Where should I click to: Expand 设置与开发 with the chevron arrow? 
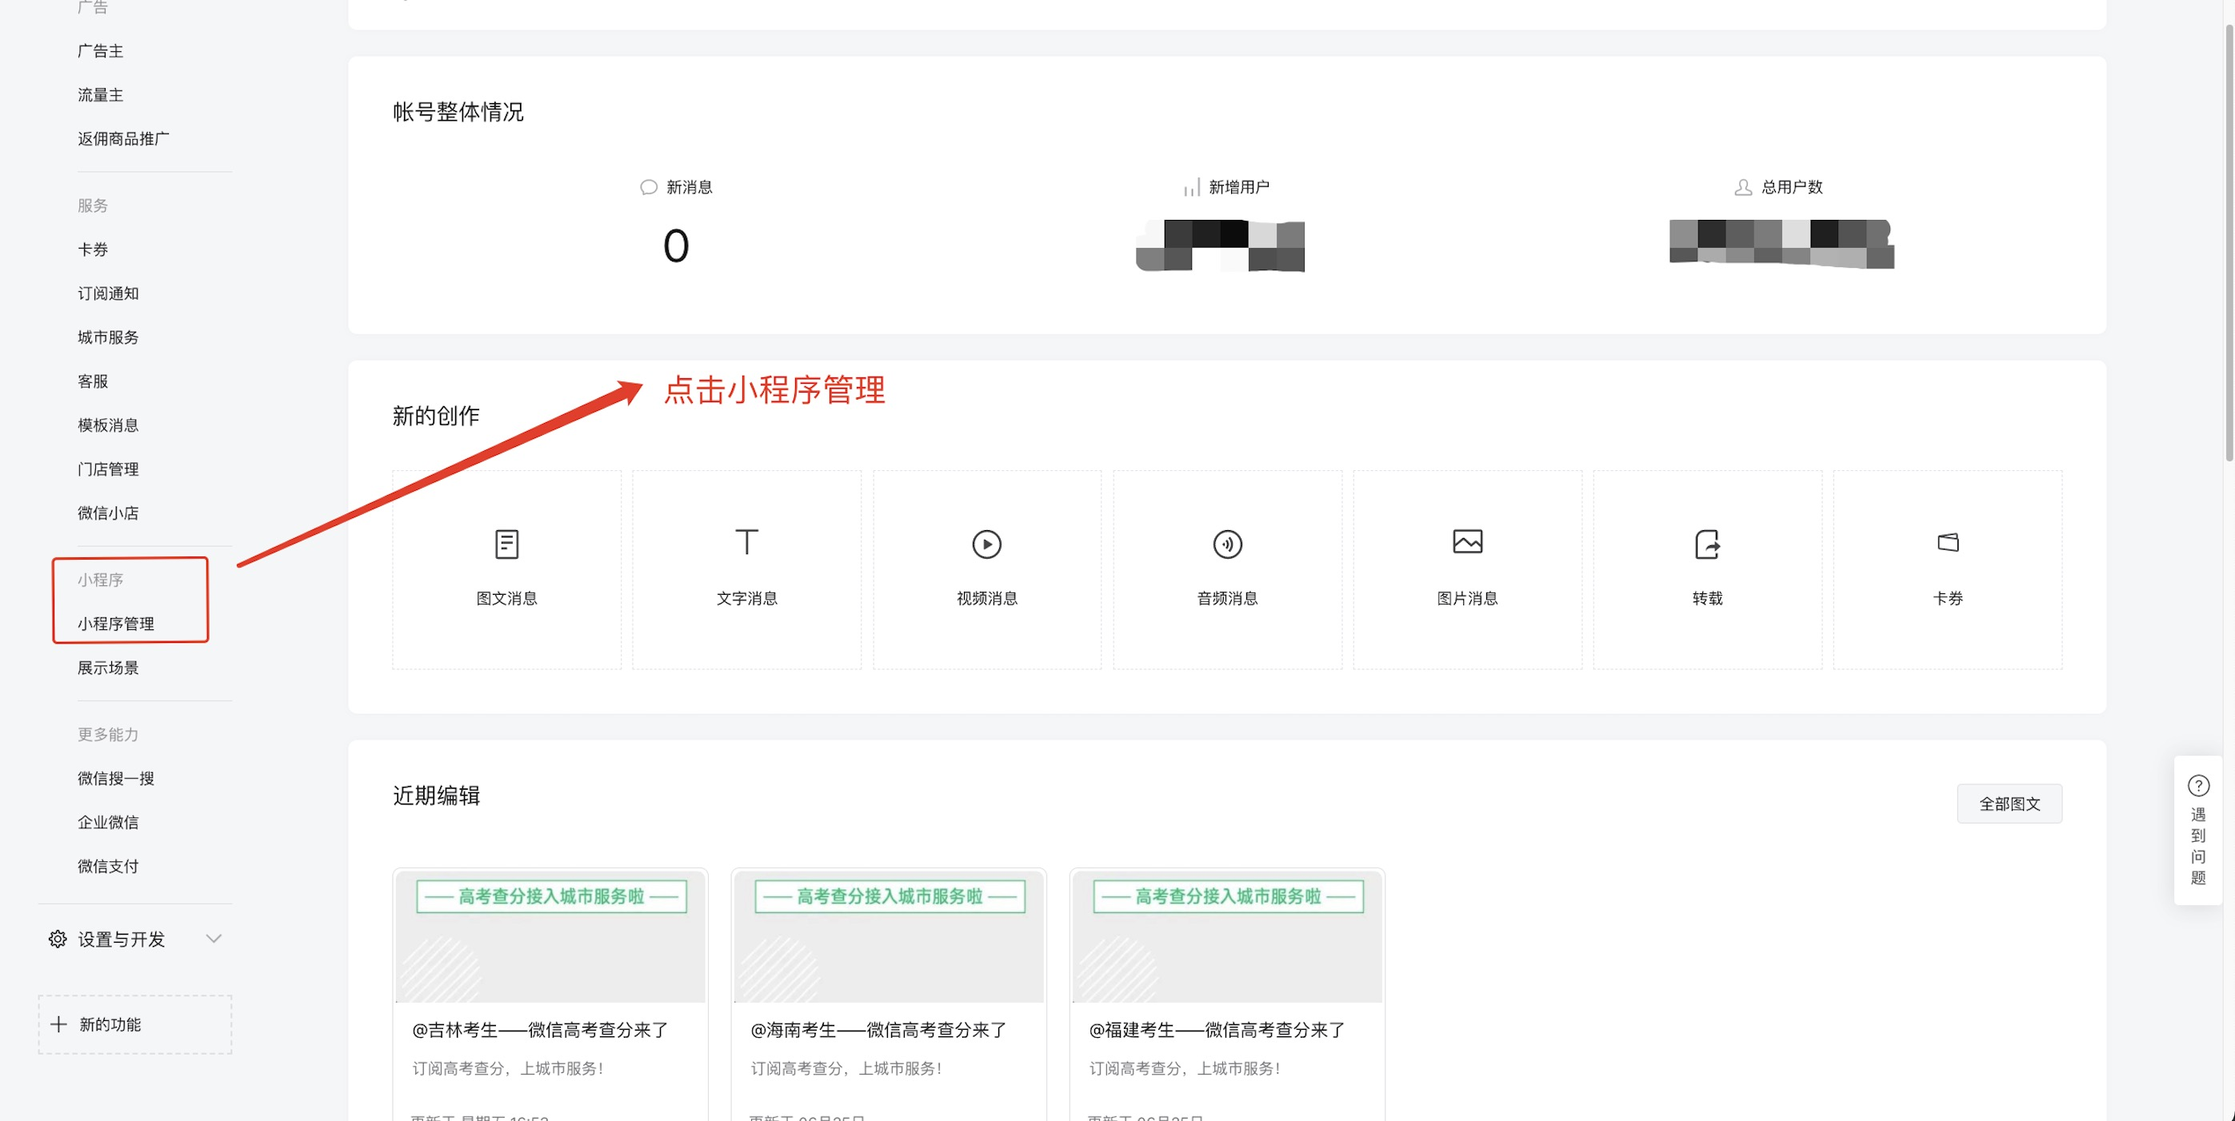click(x=214, y=938)
